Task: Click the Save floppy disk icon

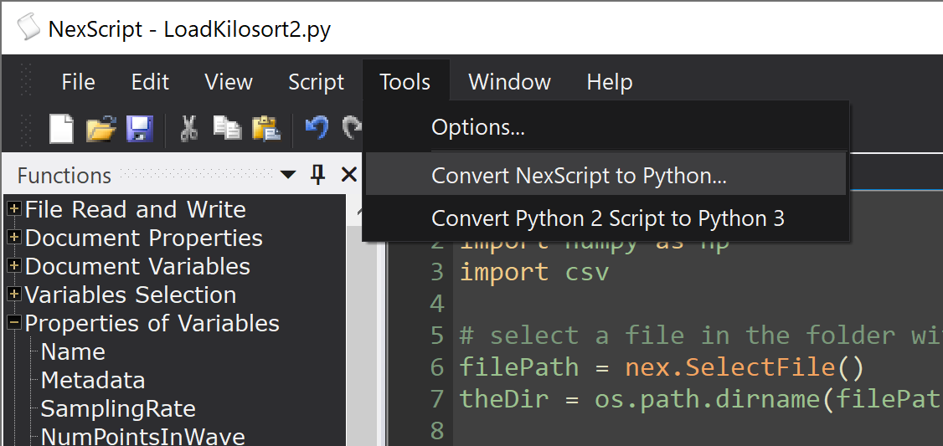Action: (140, 129)
